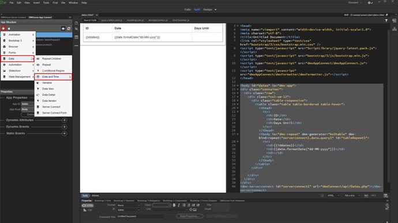Image resolution: width=398 pixels, height=223 pixels.
Task: Open the Source Code tab
Action: 90,20
